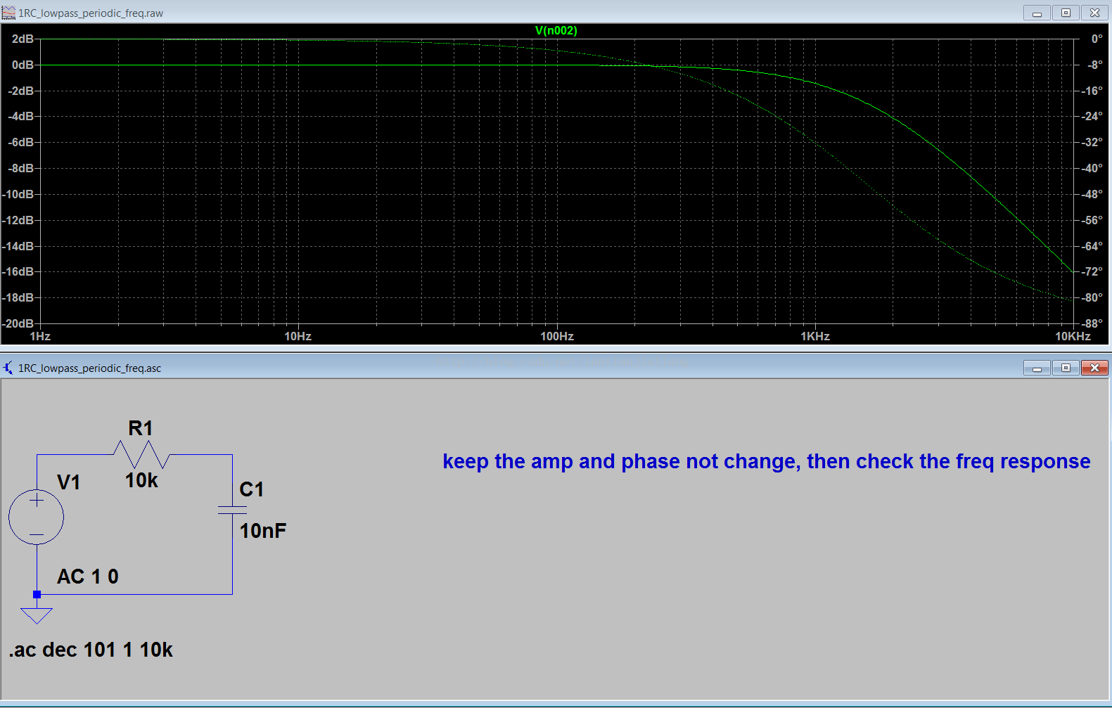Click the -20dB label on magnitude axis
The image size is (1112, 708).
(x=19, y=323)
